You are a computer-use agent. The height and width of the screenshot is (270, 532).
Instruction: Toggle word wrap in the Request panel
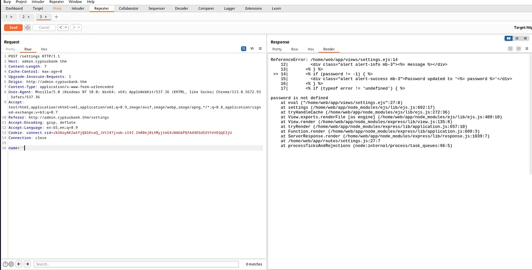[x=244, y=49]
